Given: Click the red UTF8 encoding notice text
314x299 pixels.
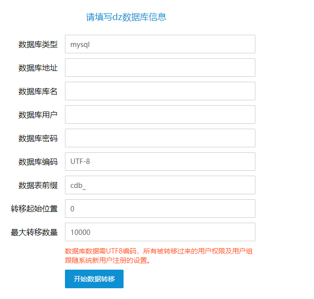Looking at the screenshot, I should (159, 255).
